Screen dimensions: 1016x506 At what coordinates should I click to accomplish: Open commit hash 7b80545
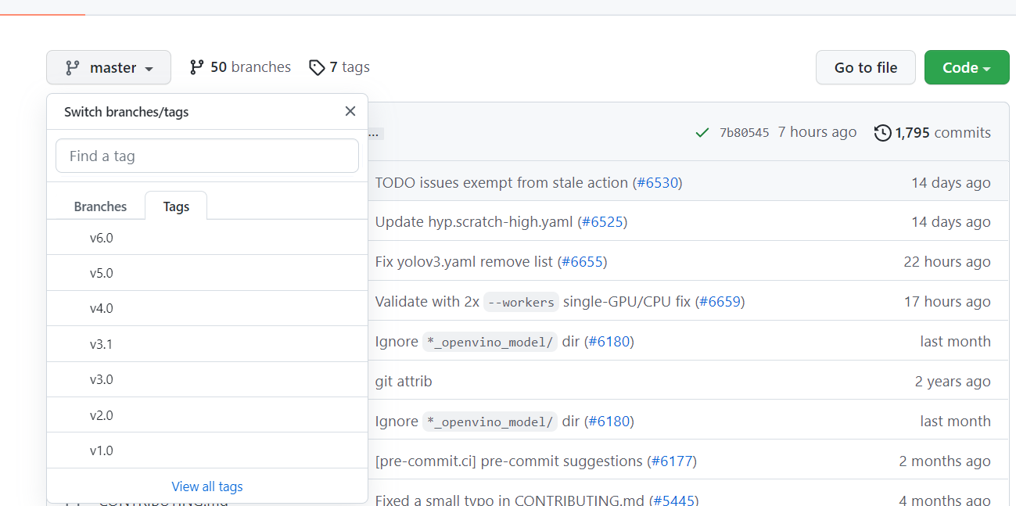click(x=745, y=133)
